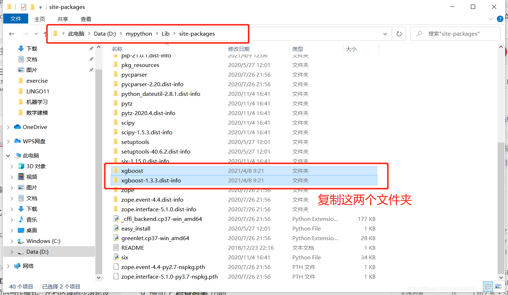Viewport: 508px width, 295px height.
Task: Select the xgboost folder icon
Action: (116, 171)
